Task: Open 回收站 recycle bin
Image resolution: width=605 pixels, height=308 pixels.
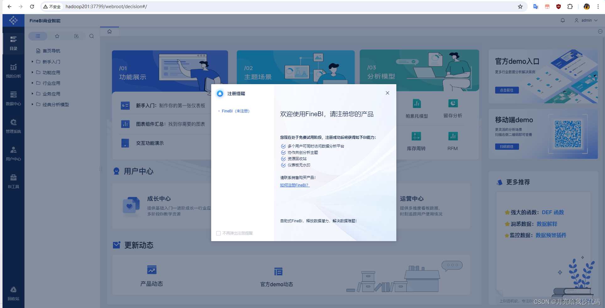Action: coord(13,294)
